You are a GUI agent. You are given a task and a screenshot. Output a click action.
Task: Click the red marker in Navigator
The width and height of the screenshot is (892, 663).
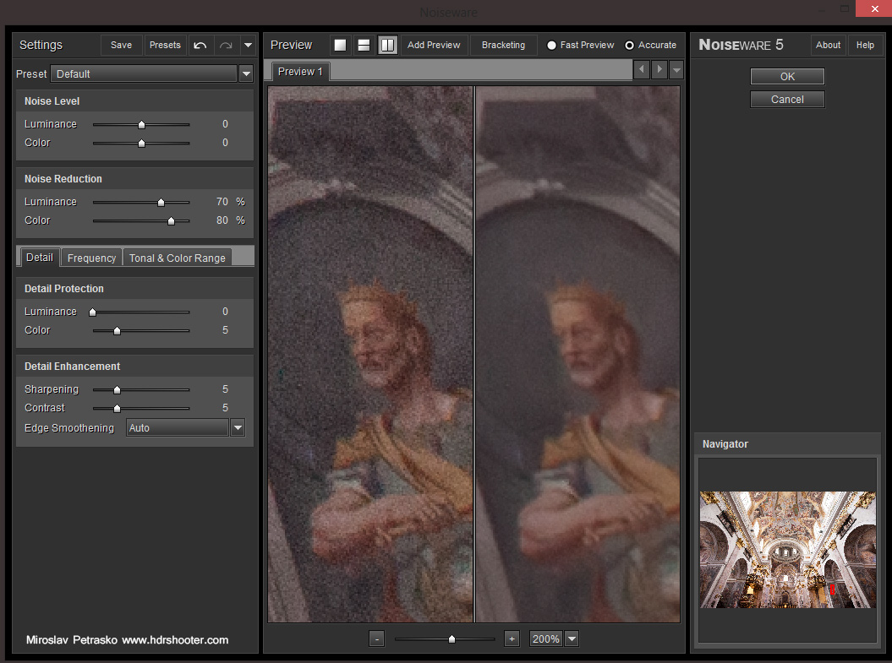832,590
